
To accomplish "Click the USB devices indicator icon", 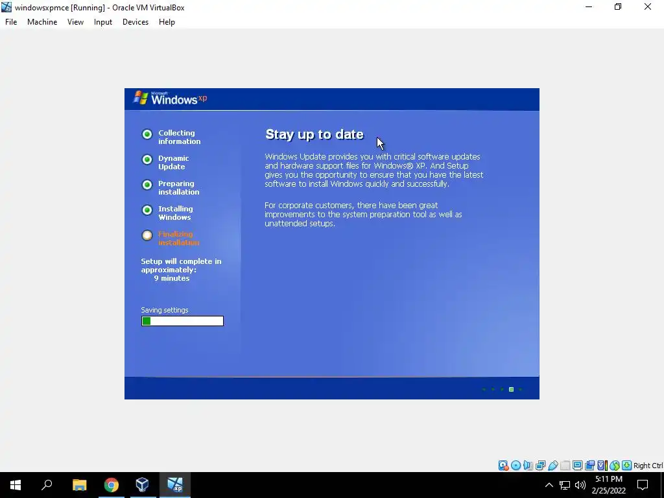I will pos(553,466).
